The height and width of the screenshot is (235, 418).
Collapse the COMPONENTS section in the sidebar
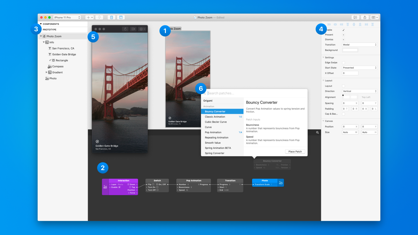coord(41,24)
